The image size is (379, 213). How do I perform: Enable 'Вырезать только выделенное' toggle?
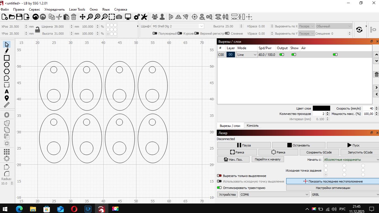(219, 176)
